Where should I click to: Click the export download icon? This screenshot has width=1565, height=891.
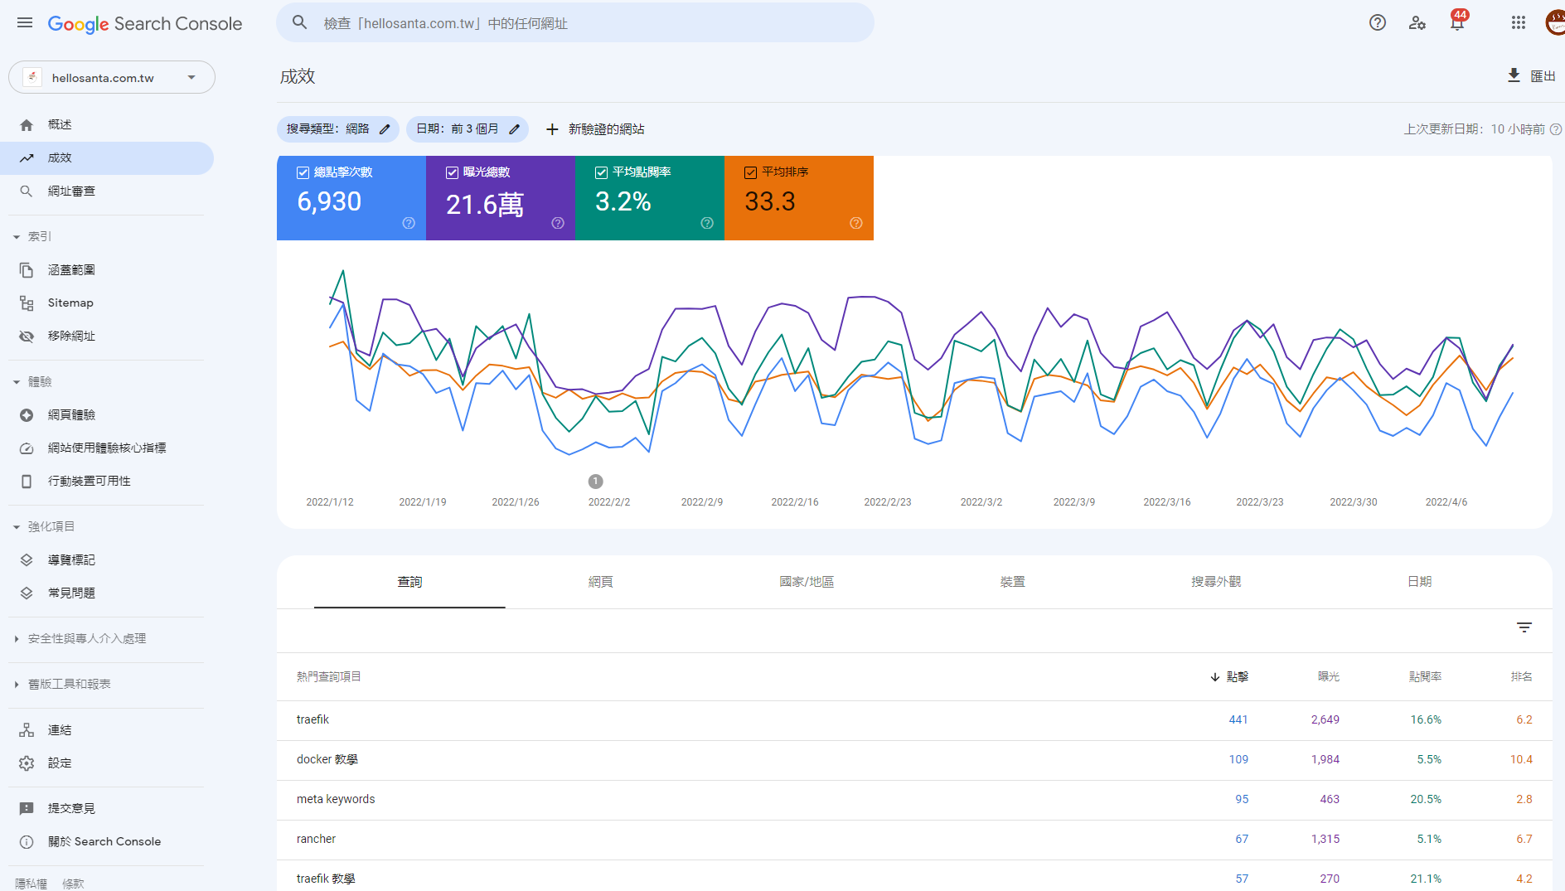point(1514,75)
